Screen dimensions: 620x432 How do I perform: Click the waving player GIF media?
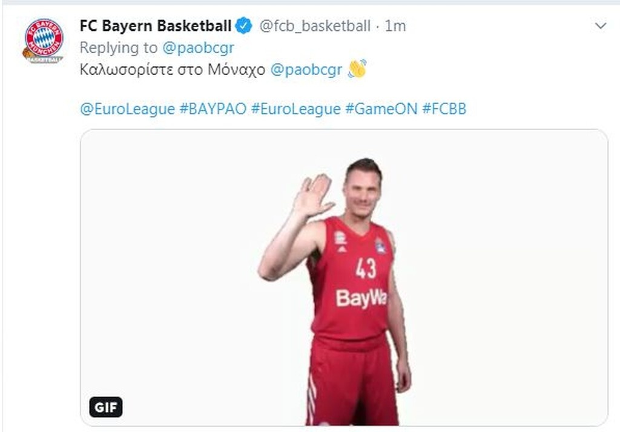(x=344, y=278)
